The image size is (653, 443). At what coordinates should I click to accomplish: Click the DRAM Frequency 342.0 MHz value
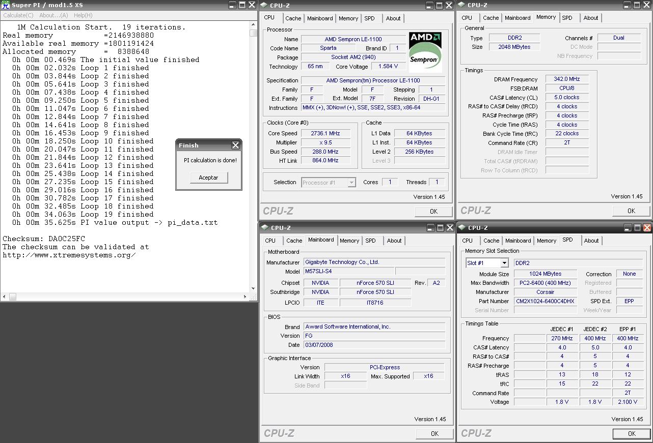[567, 79]
